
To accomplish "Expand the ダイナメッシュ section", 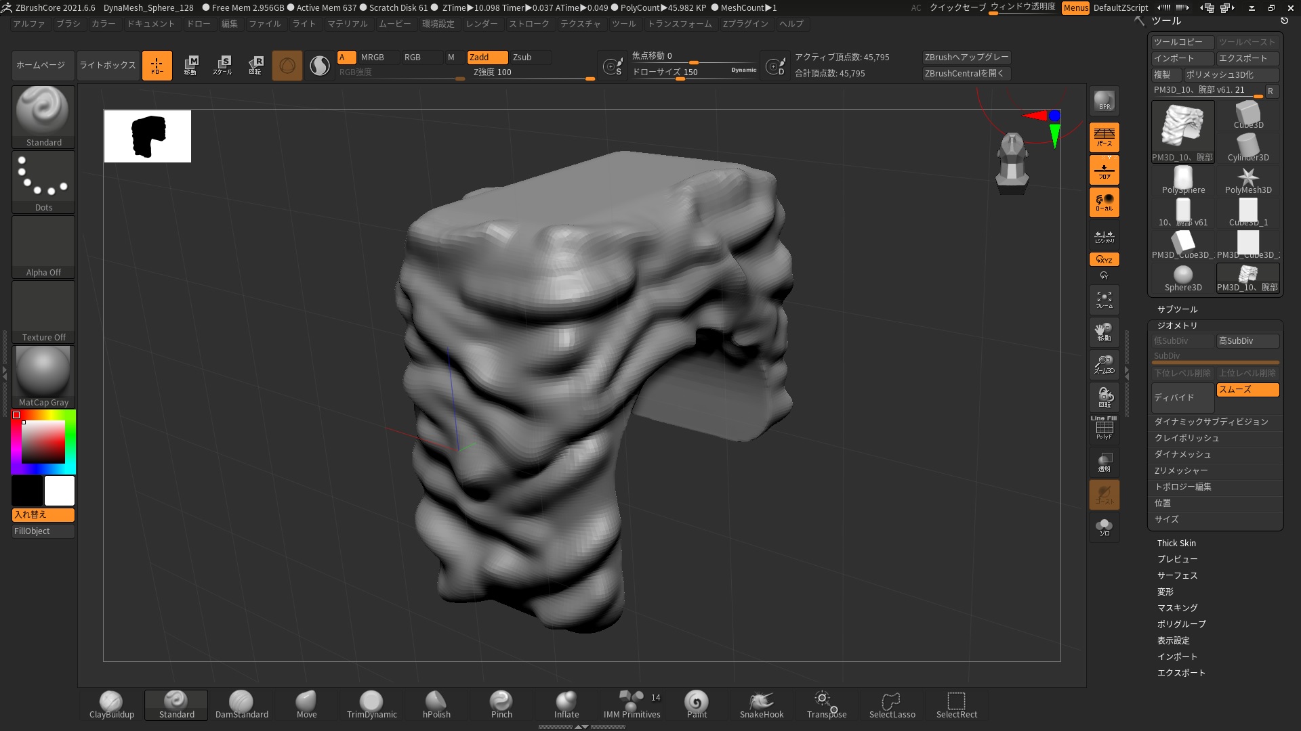I will click(x=1182, y=454).
